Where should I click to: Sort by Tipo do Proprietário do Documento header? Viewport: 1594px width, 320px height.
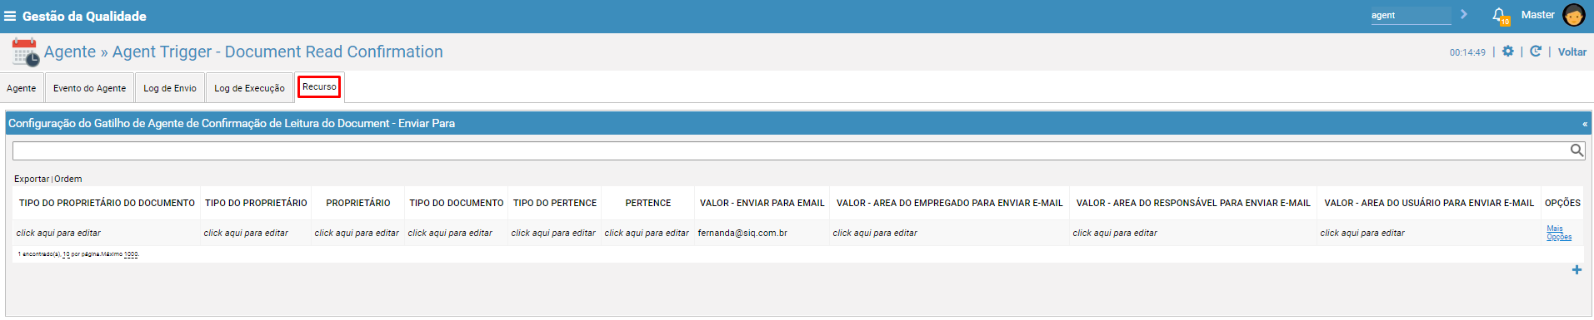click(x=107, y=203)
